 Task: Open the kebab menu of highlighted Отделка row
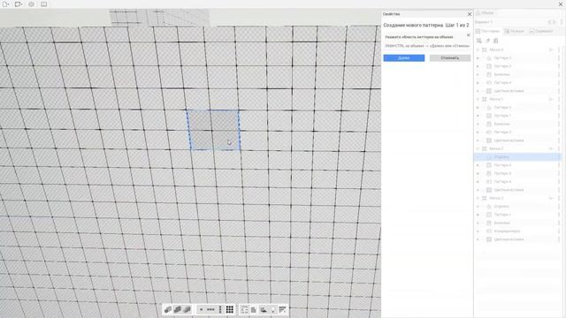tap(559, 157)
